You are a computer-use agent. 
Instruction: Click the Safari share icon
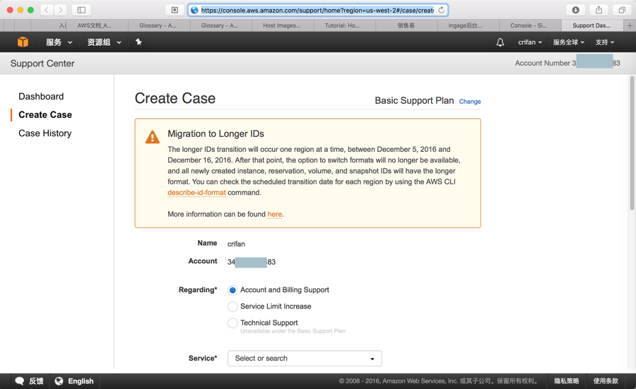pyautogui.click(x=599, y=10)
